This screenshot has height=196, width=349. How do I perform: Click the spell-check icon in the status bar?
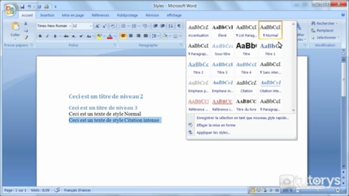tap(57, 190)
